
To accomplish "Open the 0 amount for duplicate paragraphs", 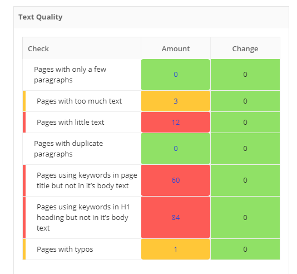I will click(x=176, y=149).
